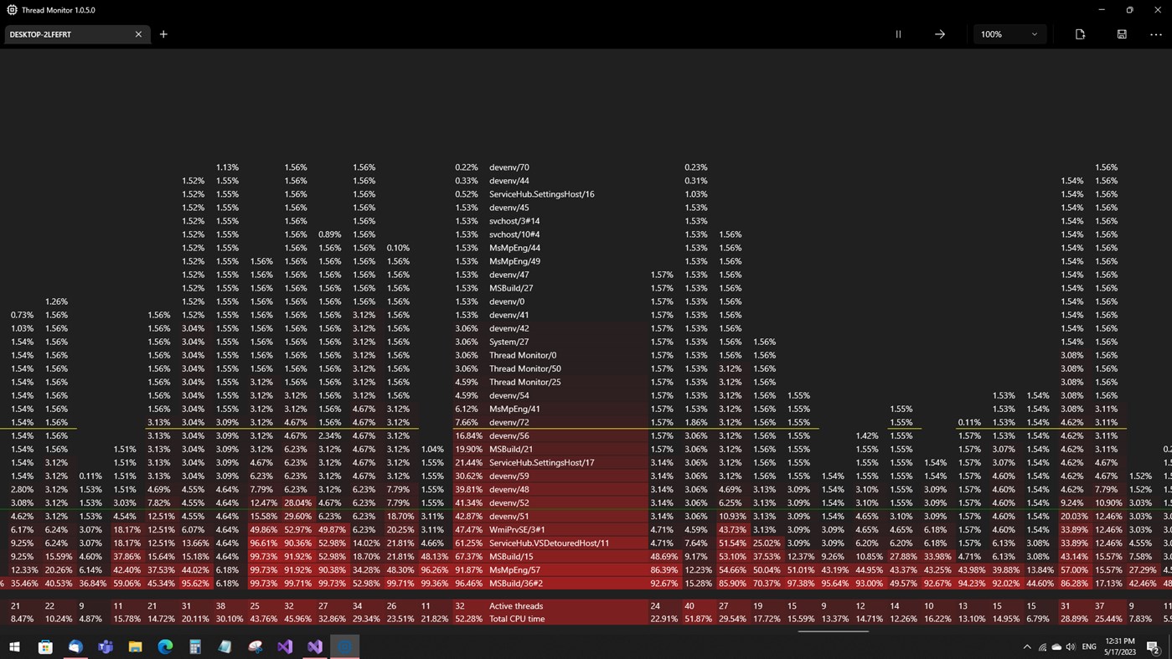Add a new monitor tab with the plus button
1172x659 pixels.
(163, 34)
